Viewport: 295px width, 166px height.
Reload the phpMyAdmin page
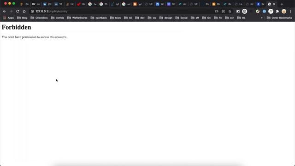pos(18,11)
